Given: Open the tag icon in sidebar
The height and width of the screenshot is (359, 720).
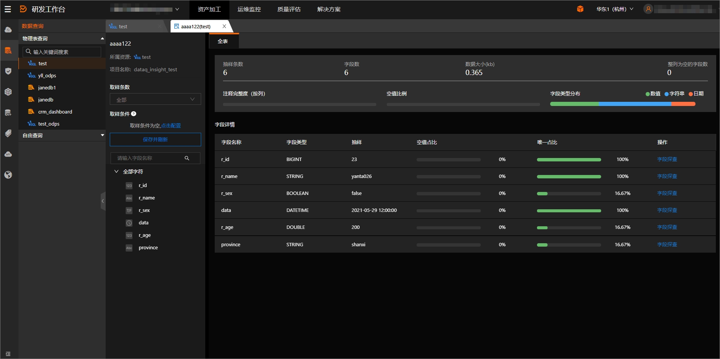Looking at the screenshot, I should coord(8,133).
